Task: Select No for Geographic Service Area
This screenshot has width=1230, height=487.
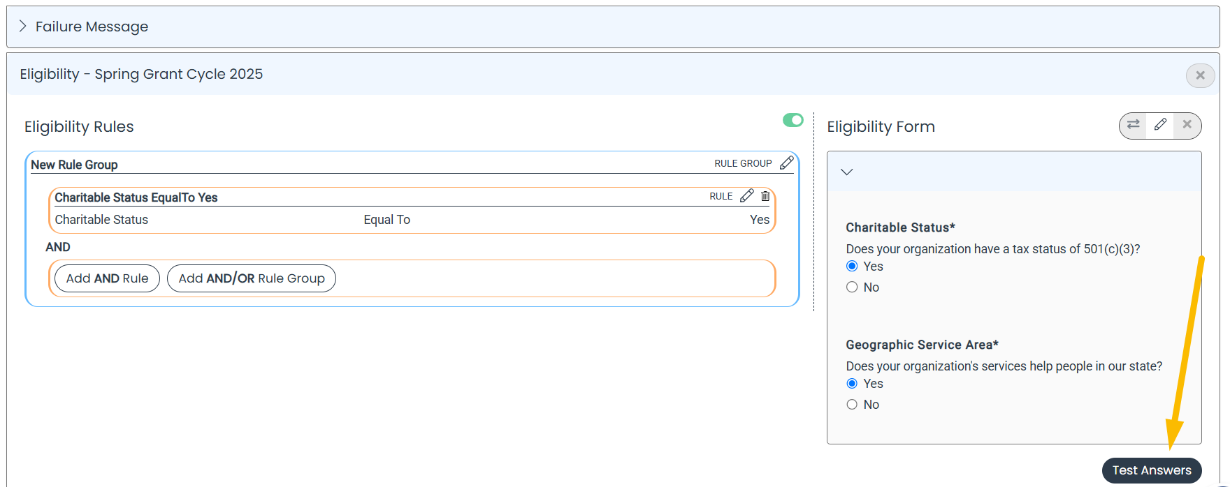Action: [x=852, y=404]
